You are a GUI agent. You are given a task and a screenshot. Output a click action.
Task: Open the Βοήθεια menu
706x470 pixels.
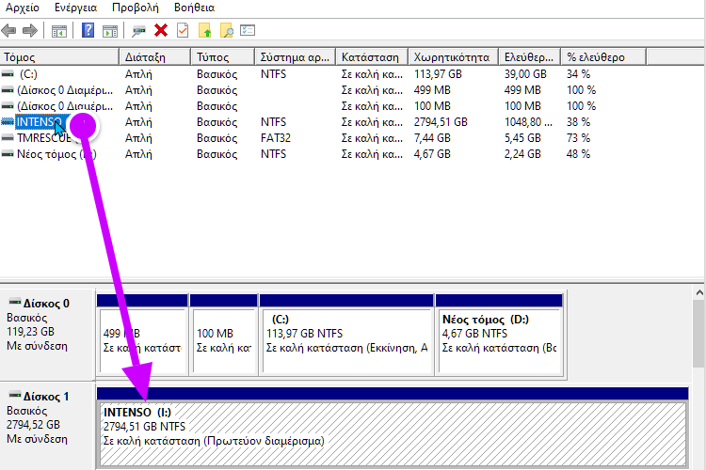tap(191, 8)
